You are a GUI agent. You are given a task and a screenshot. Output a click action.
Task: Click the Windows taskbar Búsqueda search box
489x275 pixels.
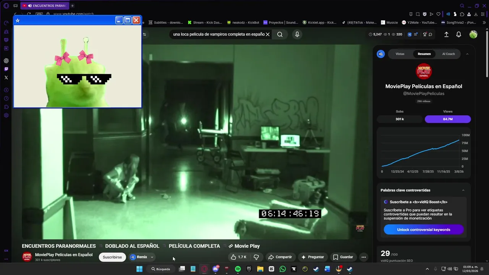click(x=160, y=269)
